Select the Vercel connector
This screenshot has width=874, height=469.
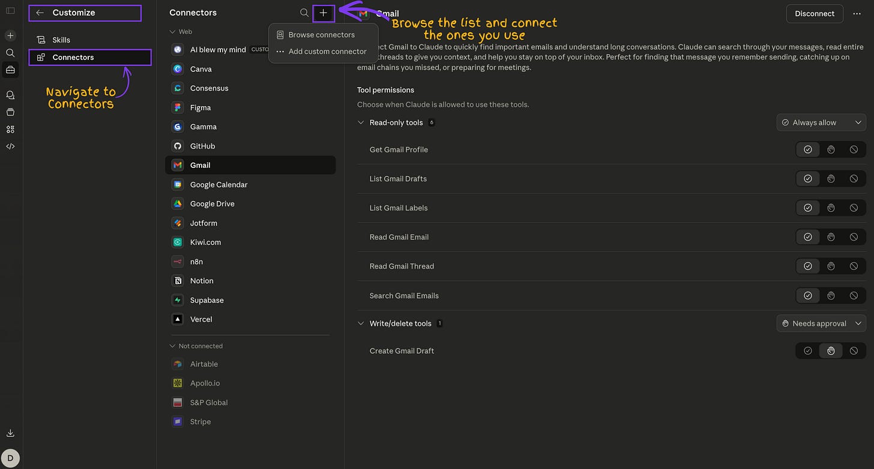coord(250,319)
